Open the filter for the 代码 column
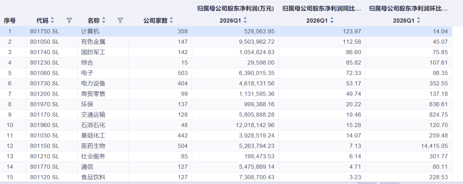This screenshot has height=184, width=463. [69, 21]
